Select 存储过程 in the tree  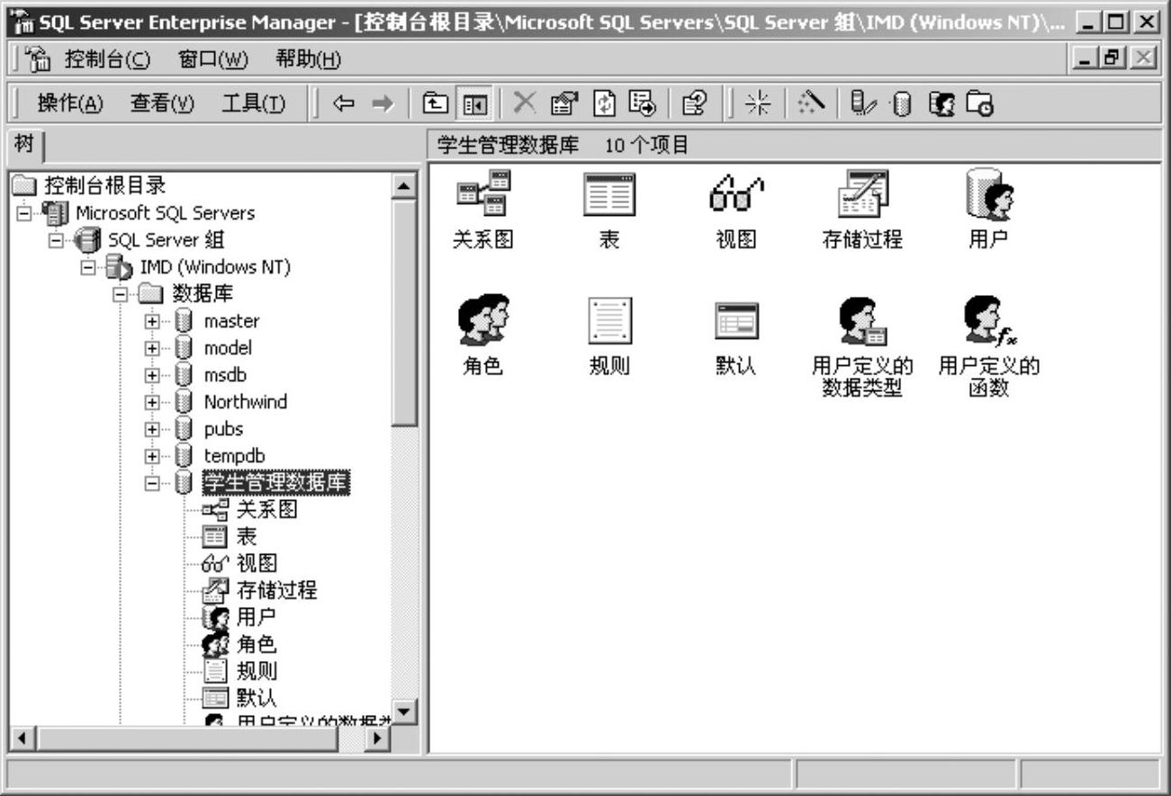click(x=276, y=591)
